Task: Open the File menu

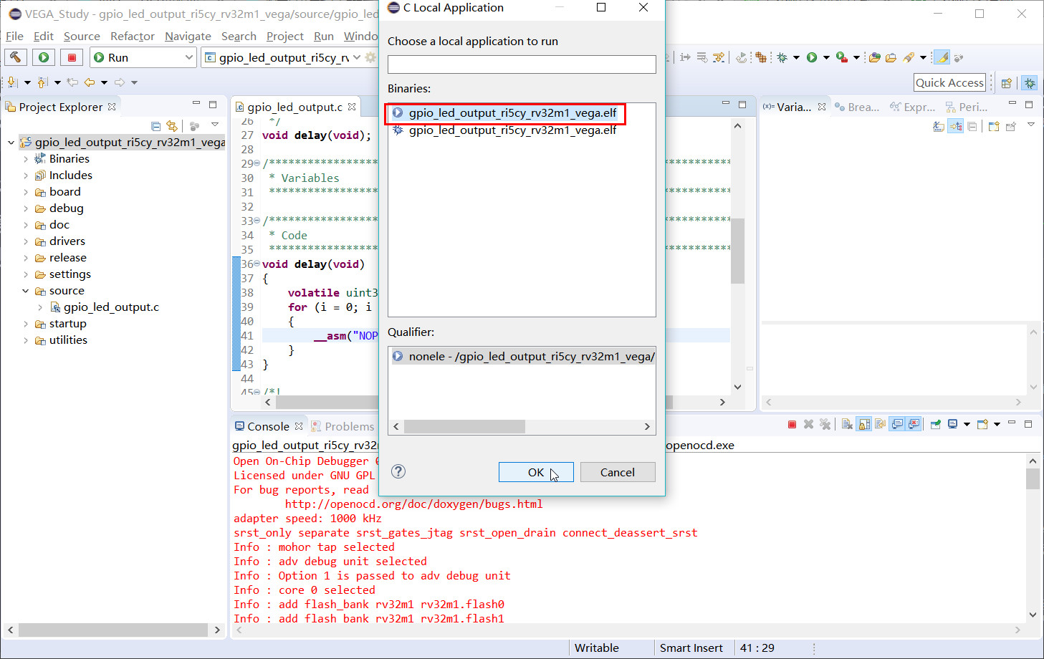Action: (14, 36)
